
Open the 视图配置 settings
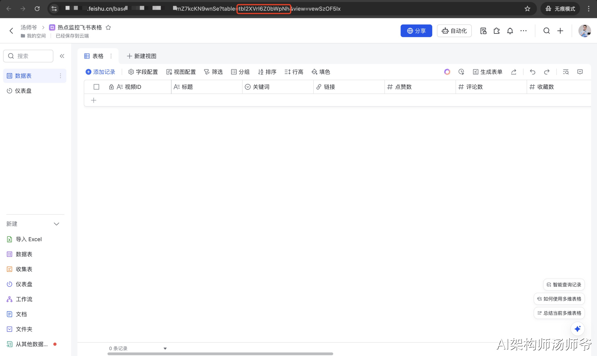pyautogui.click(x=181, y=72)
